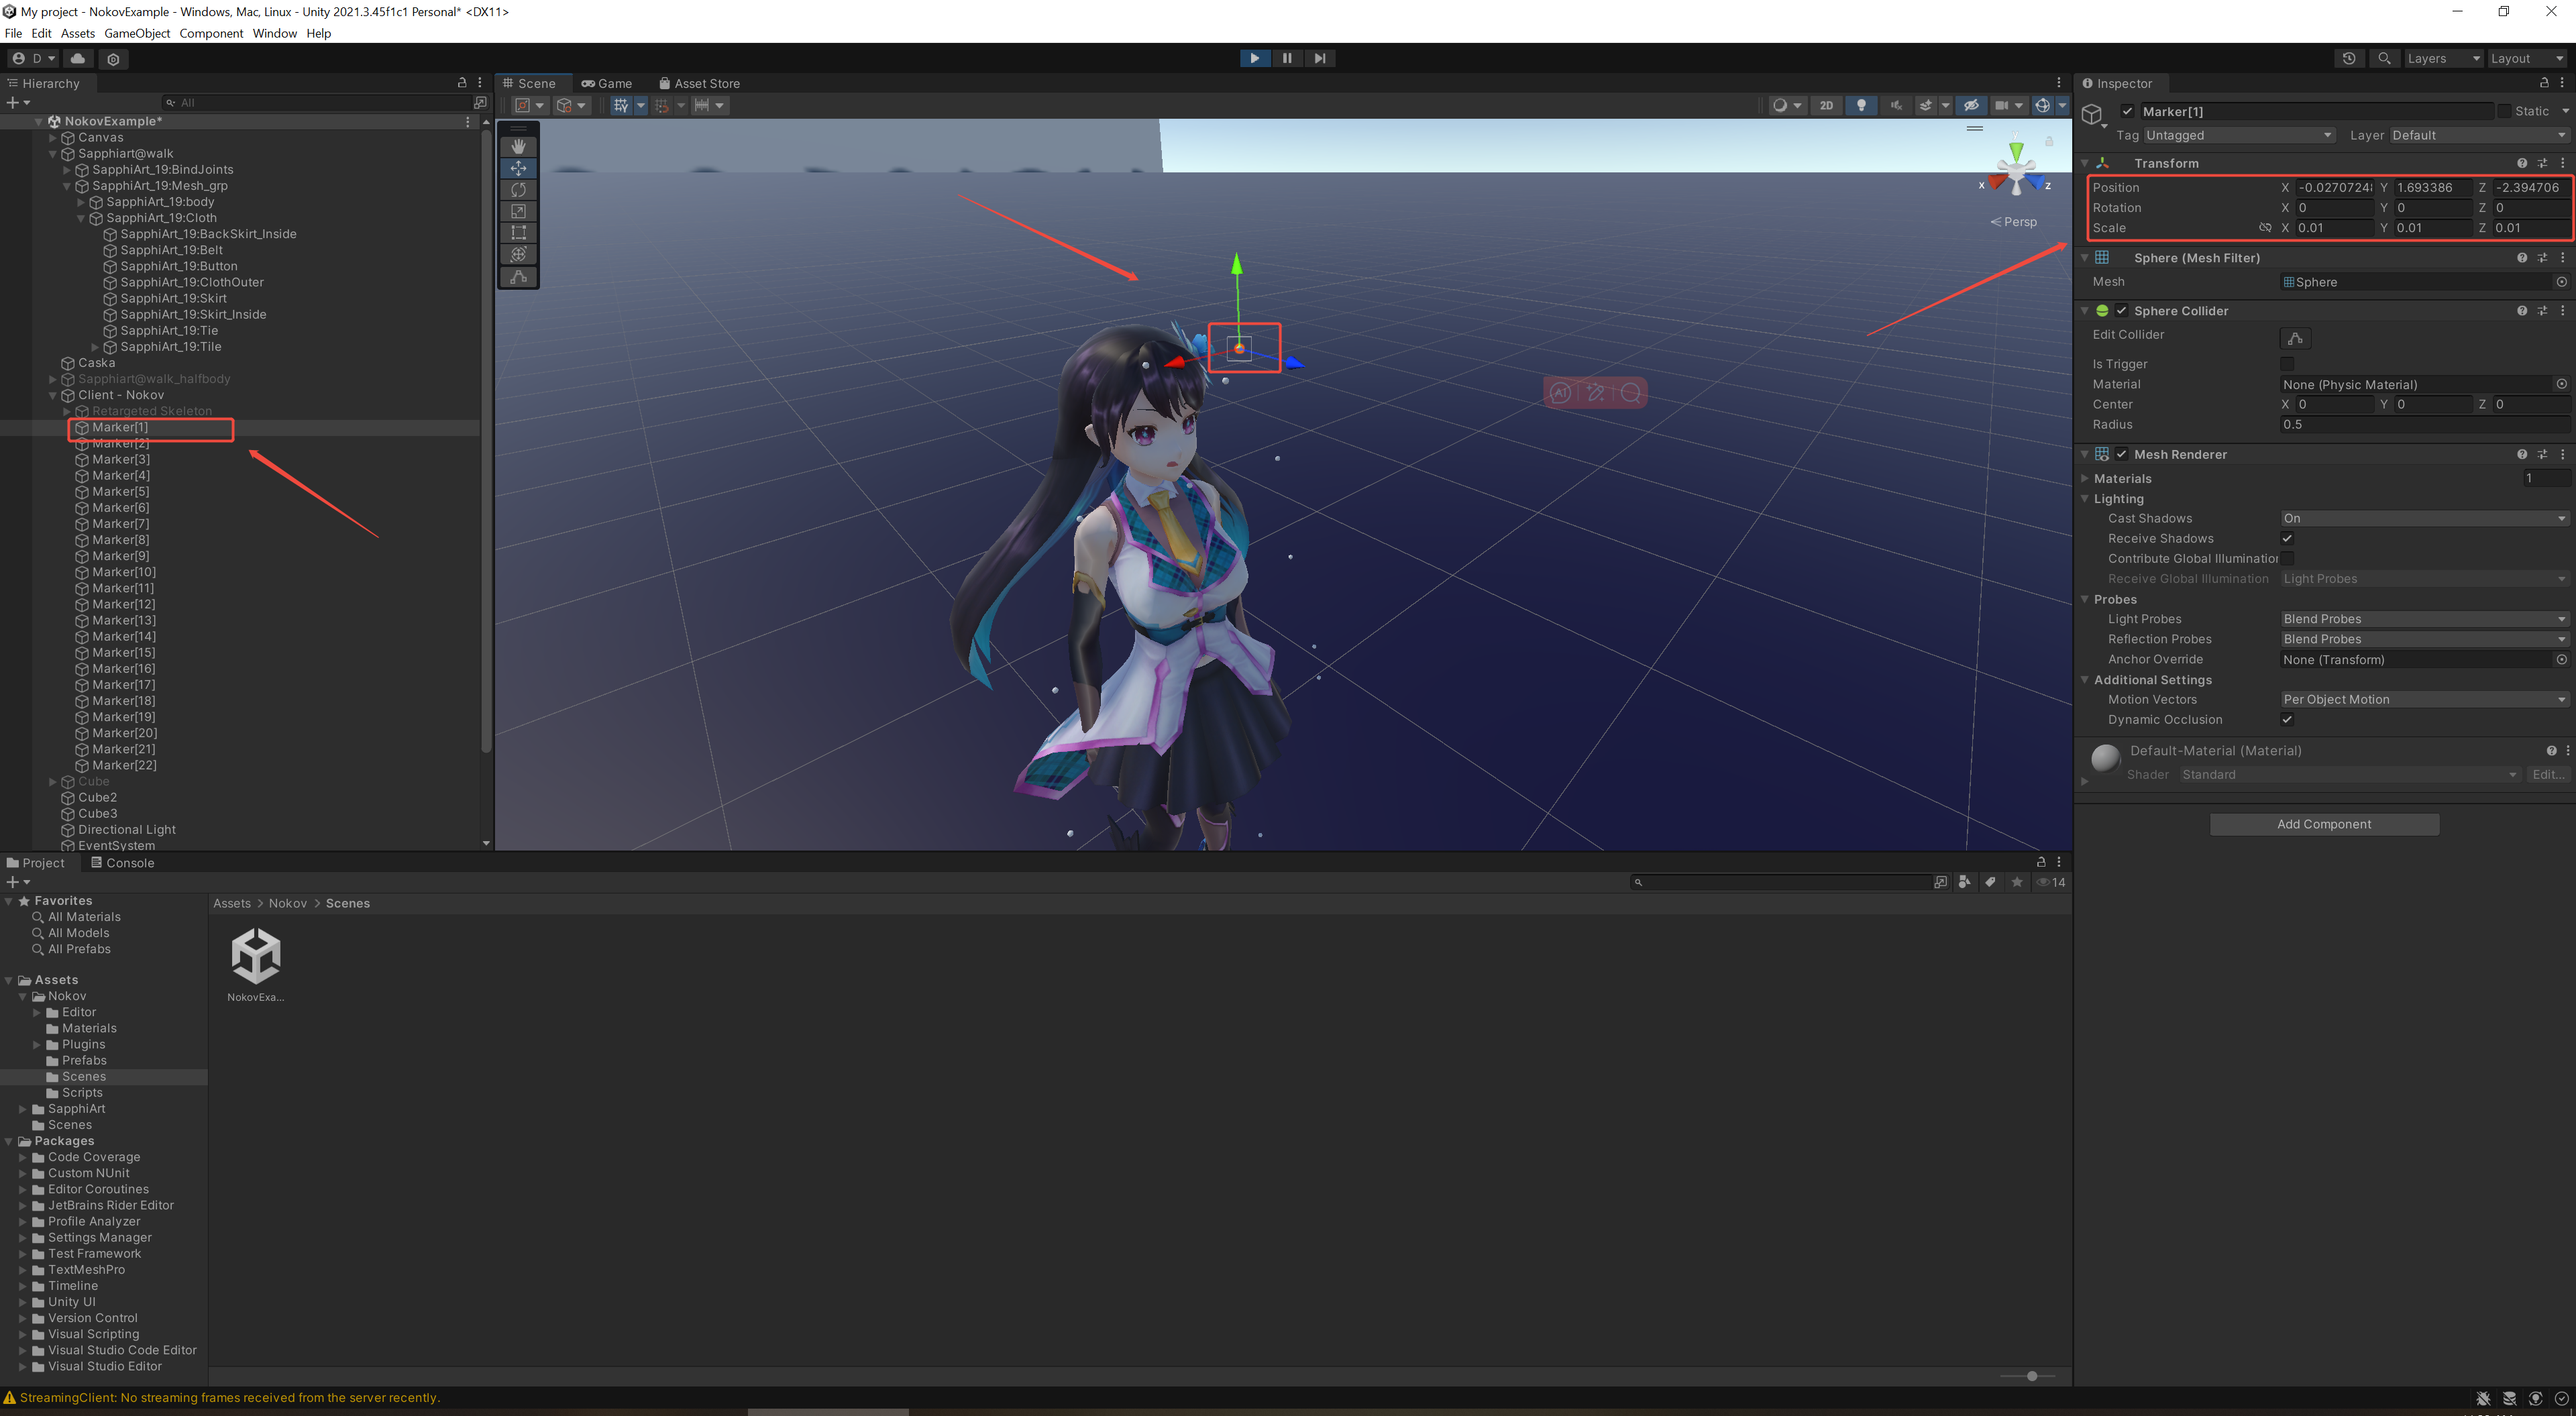Toggle scene audio mute icon
Image resolution: width=2576 pixels, height=1416 pixels.
[x=1896, y=105]
